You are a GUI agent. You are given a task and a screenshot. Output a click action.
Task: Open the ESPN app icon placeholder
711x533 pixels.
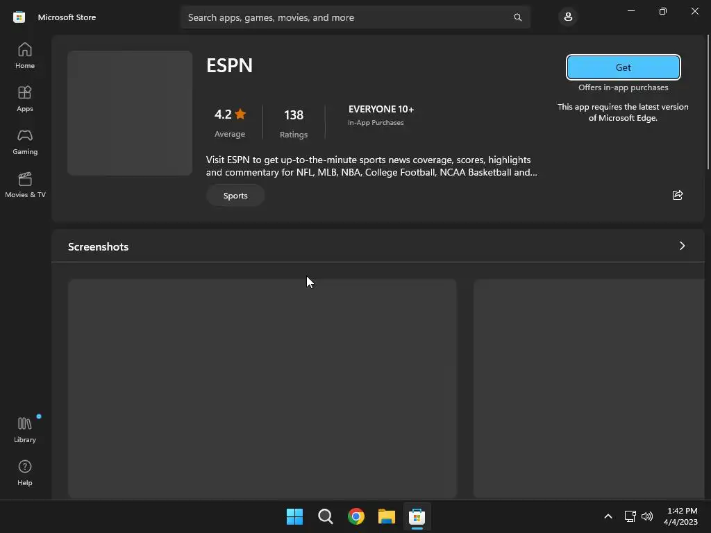click(x=130, y=113)
